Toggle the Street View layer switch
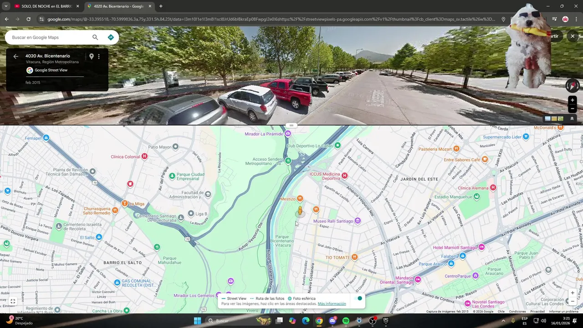 tap(359, 298)
